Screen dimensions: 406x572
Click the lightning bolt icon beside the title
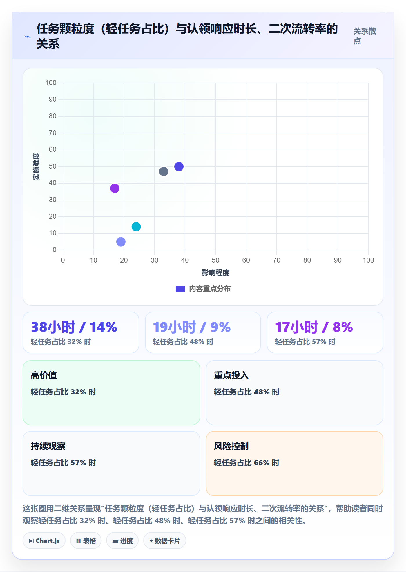coord(28,37)
